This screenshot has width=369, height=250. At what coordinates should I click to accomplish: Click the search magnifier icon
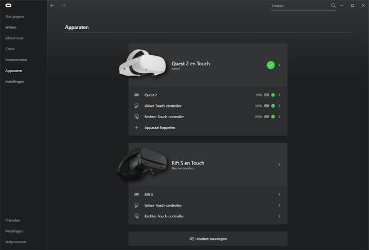pyautogui.click(x=333, y=6)
